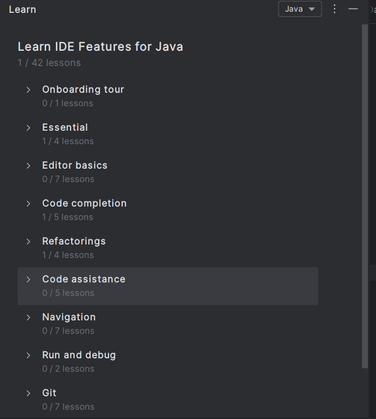The width and height of the screenshot is (376, 419).
Task: Open the Java language dropdown
Action: (300, 9)
